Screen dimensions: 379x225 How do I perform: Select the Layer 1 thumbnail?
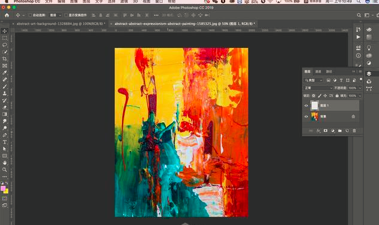click(x=315, y=106)
